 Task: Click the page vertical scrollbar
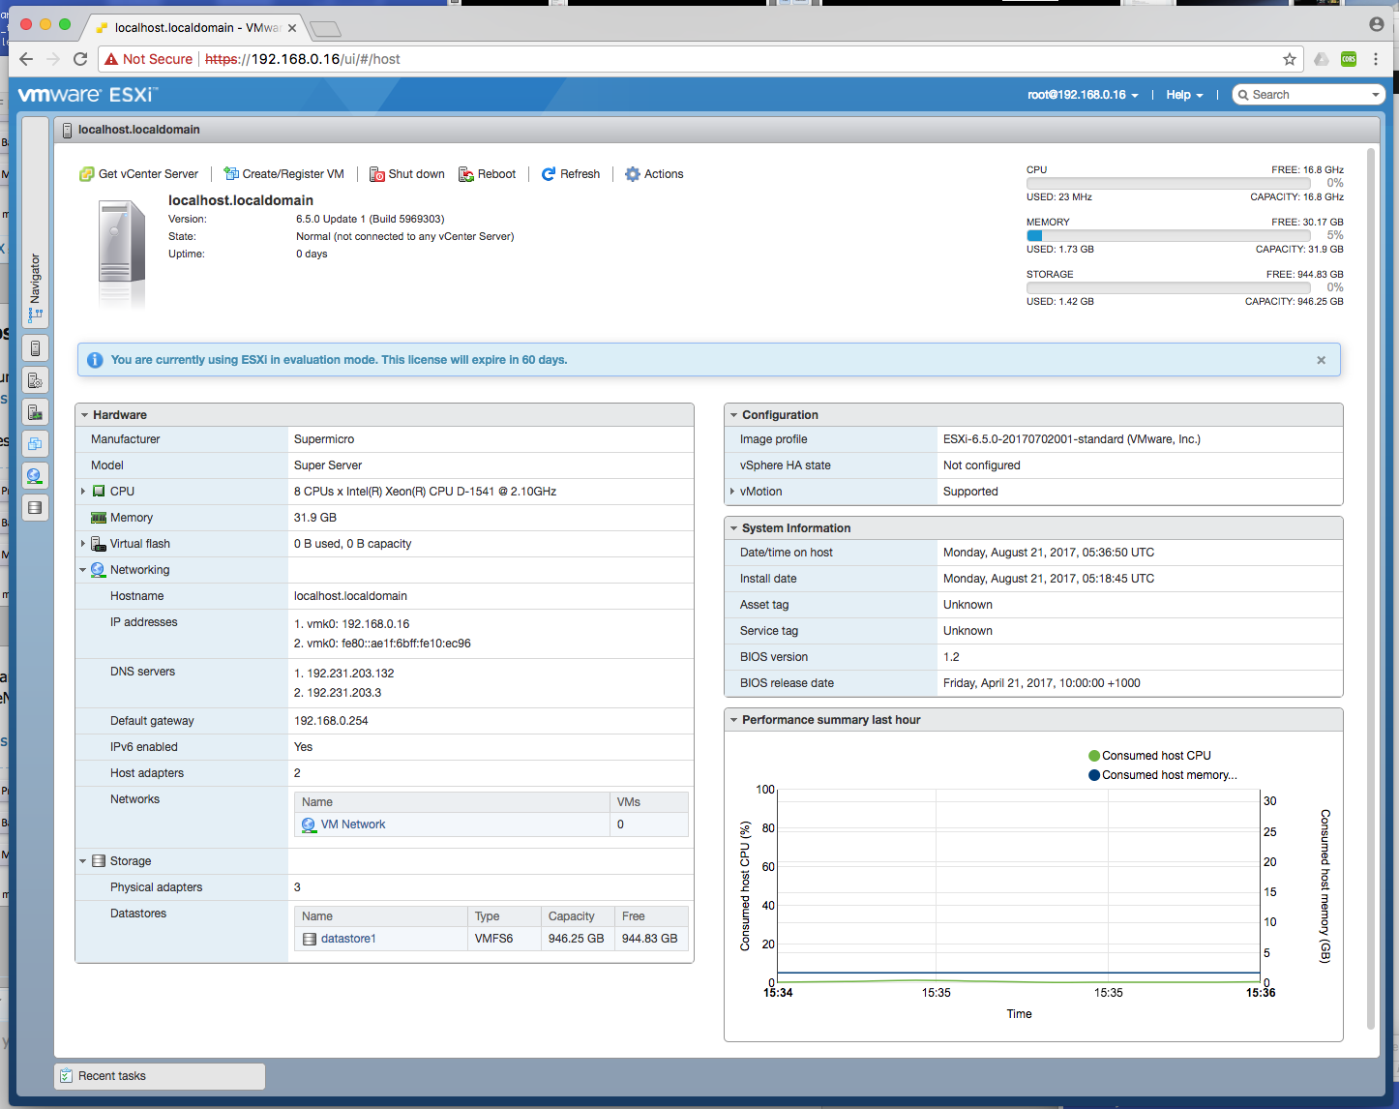(x=1371, y=589)
